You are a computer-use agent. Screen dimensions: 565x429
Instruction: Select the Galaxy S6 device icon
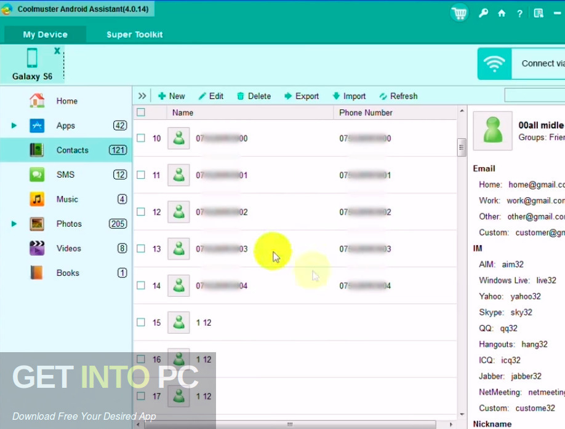32,58
